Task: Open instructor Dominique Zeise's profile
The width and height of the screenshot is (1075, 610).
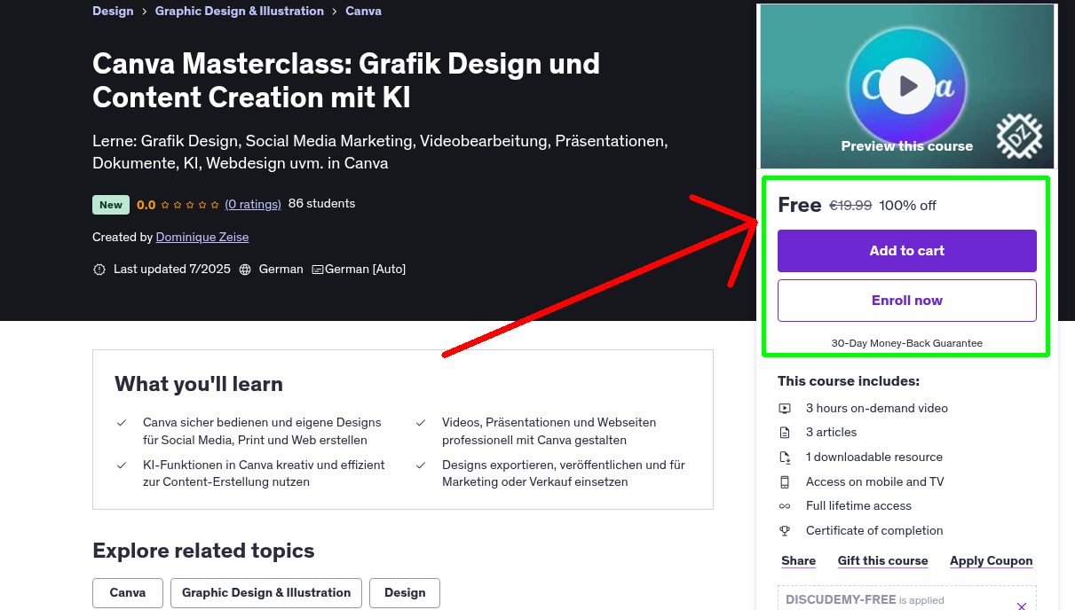Action: 202,237
